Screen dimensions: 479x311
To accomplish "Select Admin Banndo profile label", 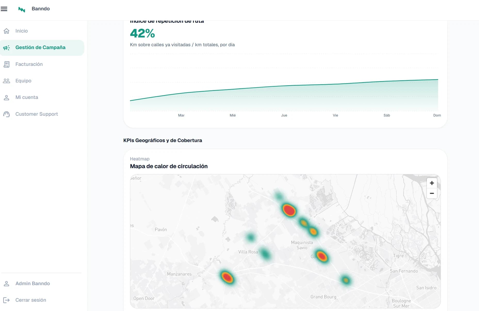I will tap(33, 284).
